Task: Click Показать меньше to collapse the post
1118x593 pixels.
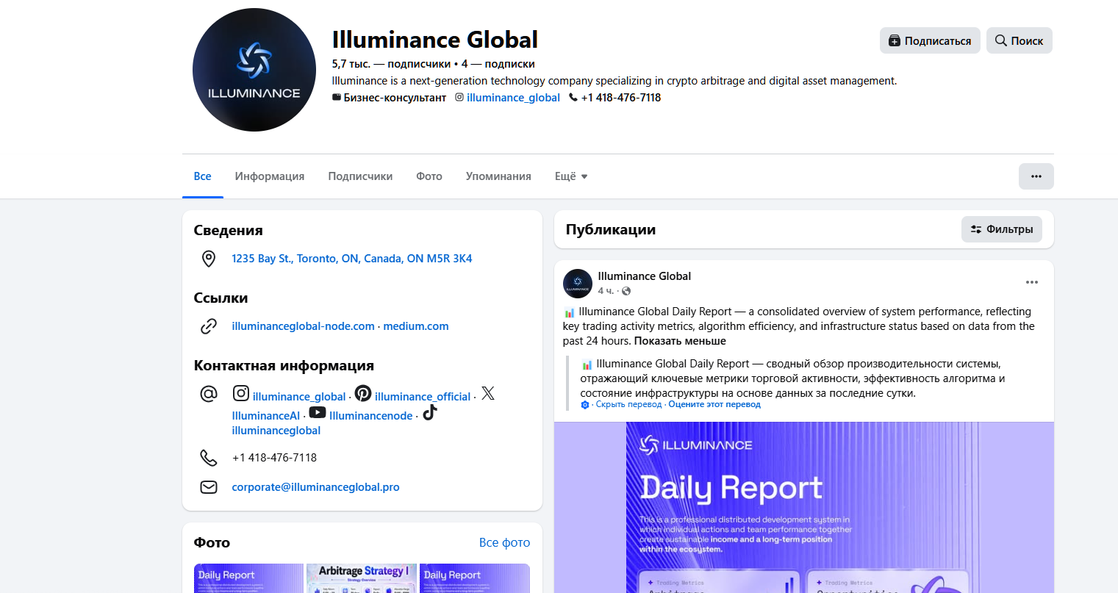Action: tap(680, 341)
